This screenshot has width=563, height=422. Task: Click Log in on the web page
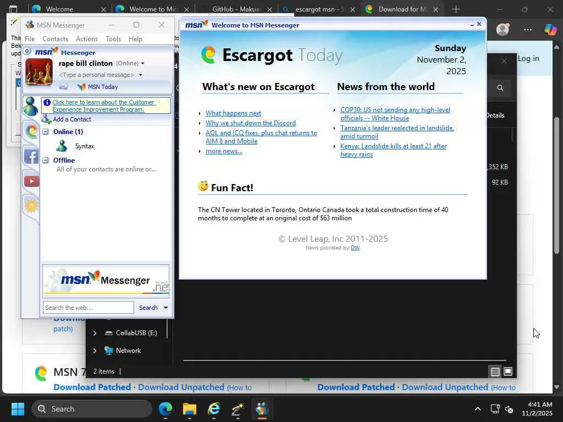(528, 58)
